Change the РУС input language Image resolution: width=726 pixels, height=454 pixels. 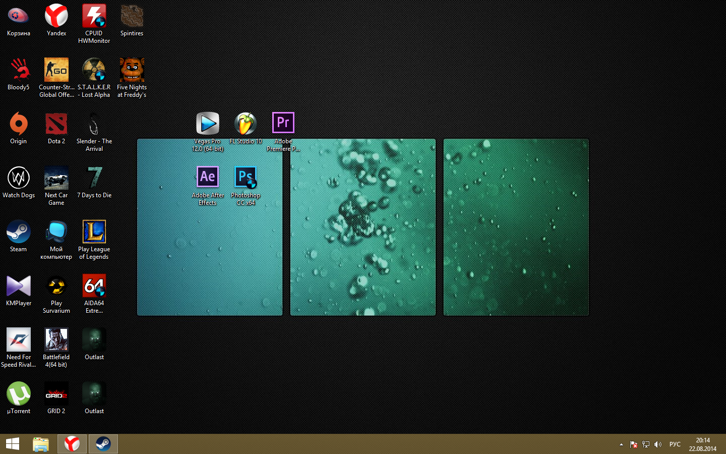point(675,444)
